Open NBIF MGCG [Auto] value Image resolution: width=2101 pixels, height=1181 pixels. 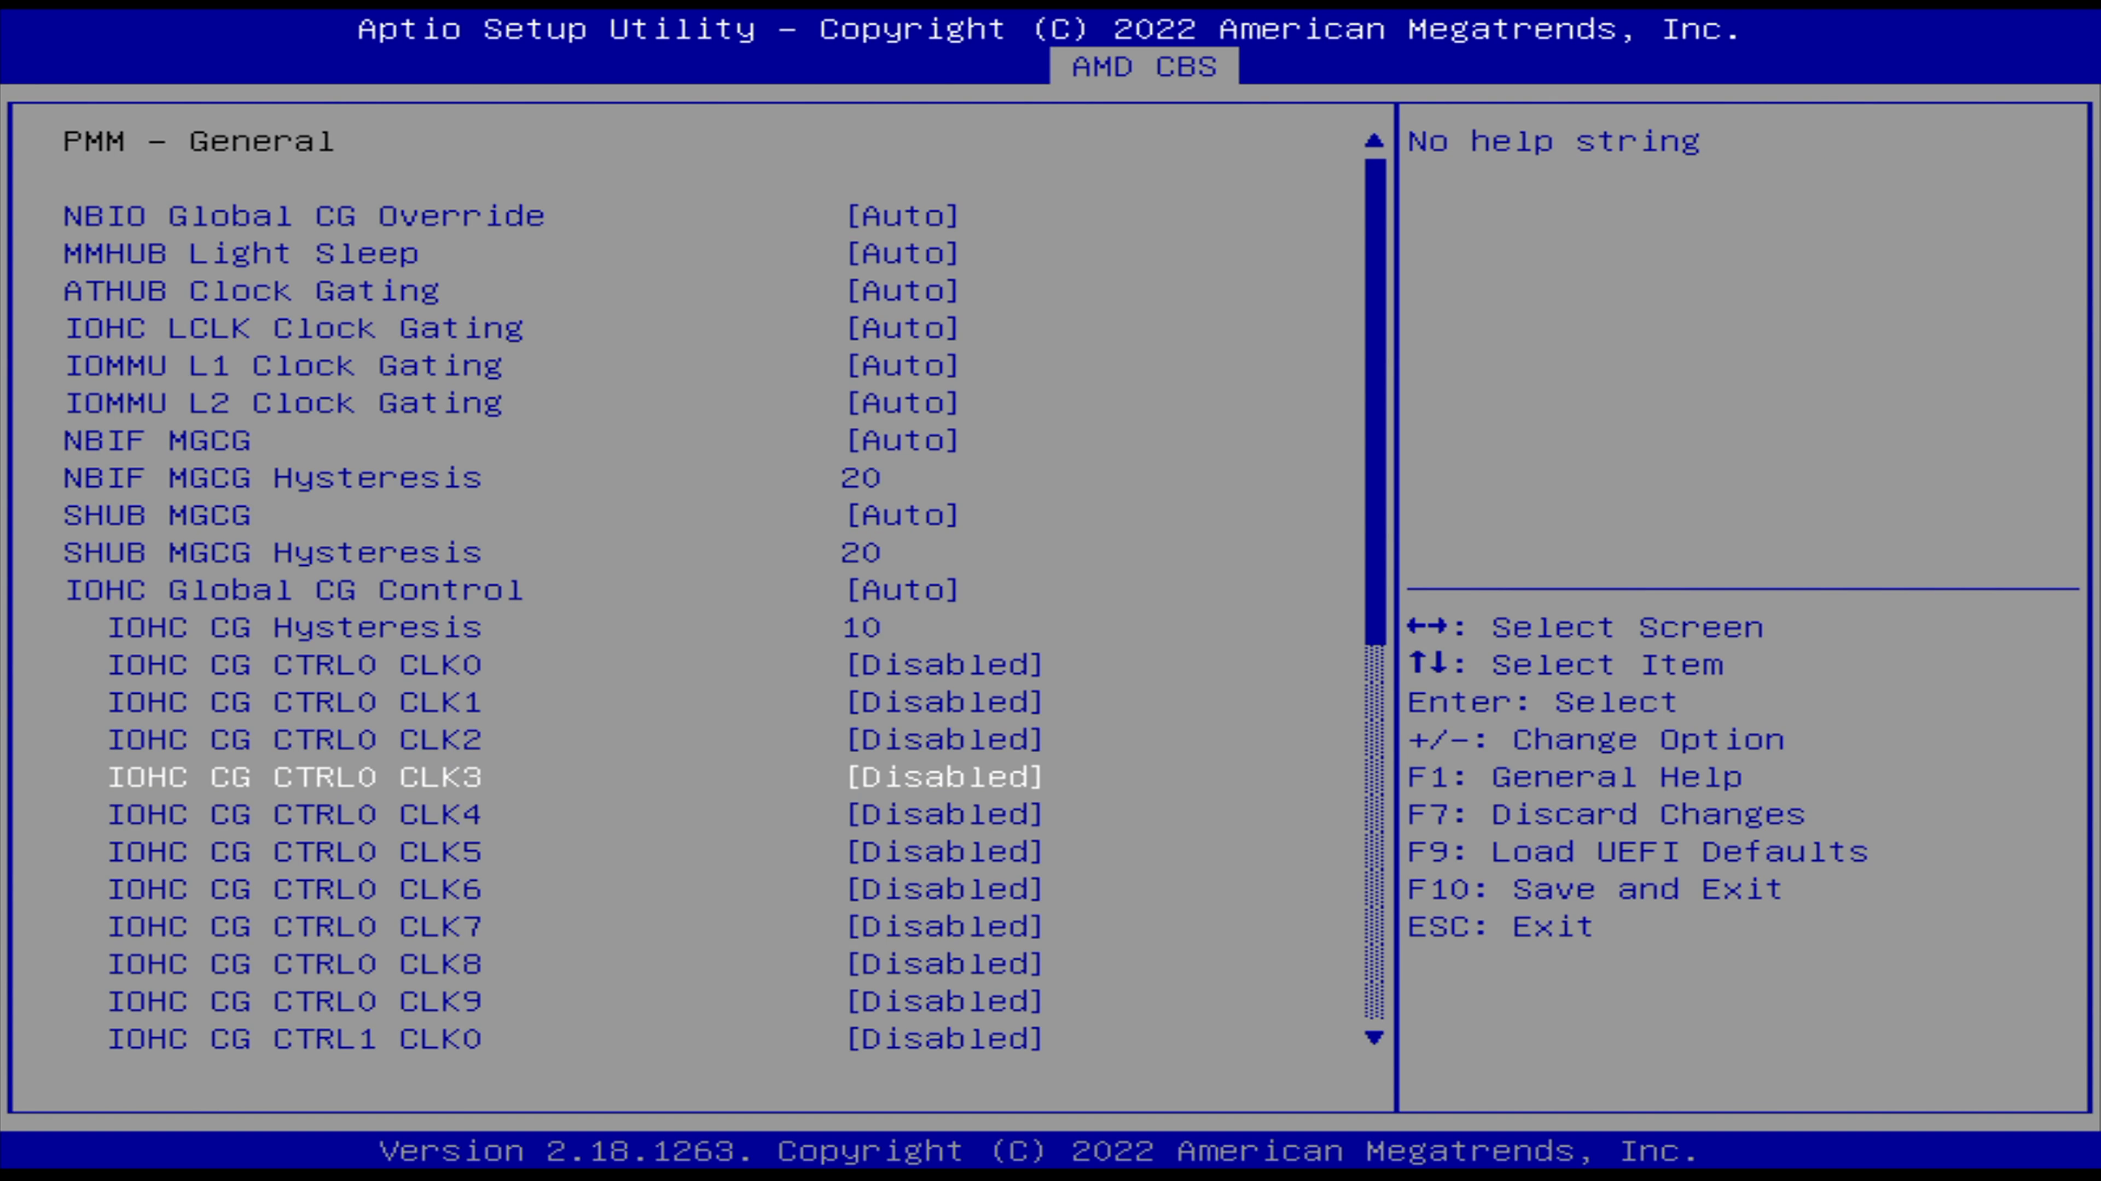[x=903, y=441]
